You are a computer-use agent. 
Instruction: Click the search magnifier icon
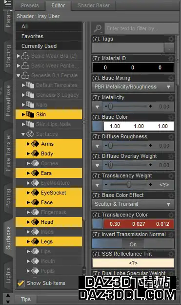(x=98, y=28)
